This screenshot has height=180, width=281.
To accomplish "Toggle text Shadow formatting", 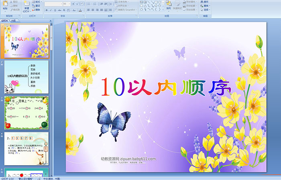I will tap(64, 10).
